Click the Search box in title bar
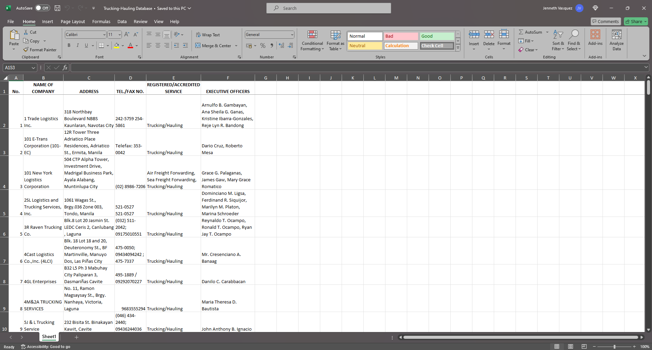Image resolution: width=652 pixels, height=350 pixels. pos(329,8)
